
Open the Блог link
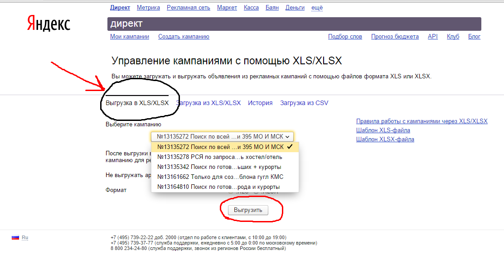coord(474,36)
